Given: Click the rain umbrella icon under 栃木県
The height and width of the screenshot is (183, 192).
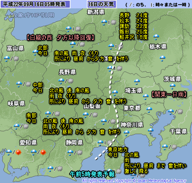Looking at the screenshot, I should click(x=162, y=58).
